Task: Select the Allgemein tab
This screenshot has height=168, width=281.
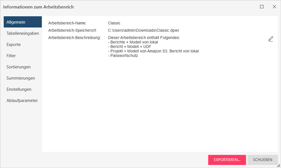Action: click(x=23, y=22)
